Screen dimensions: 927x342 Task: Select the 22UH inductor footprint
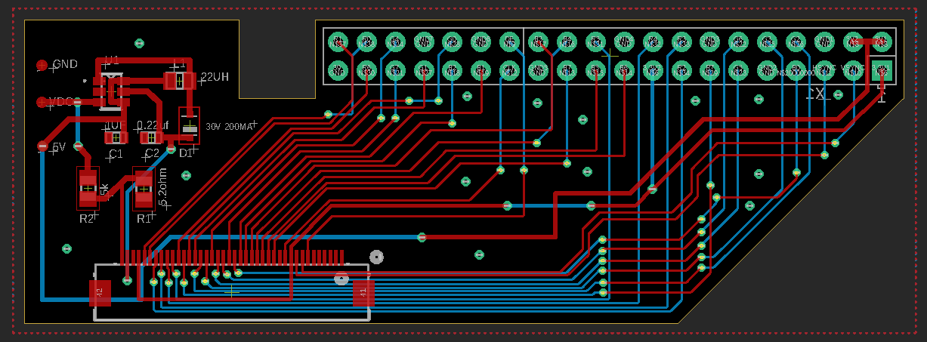pyautogui.click(x=180, y=81)
